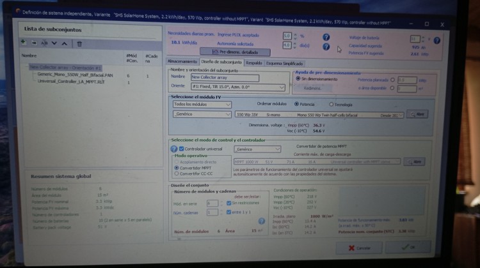Open Todos los módulos filter dropdown

click(x=202, y=105)
